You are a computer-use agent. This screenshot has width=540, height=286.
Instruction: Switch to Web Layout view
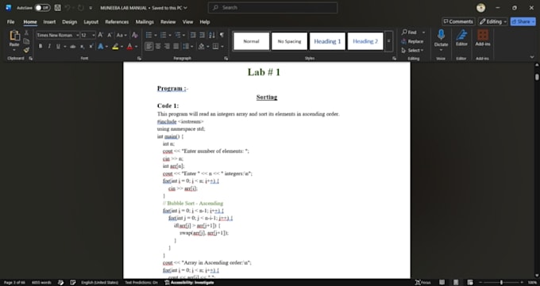[x=470, y=282]
